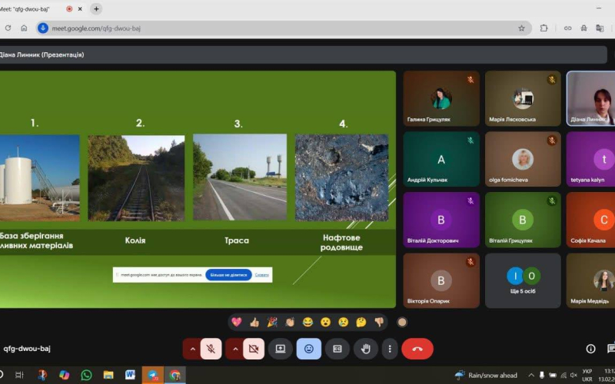Click the meet.google.com address bar
The width and height of the screenshot is (615, 384).
(284, 28)
